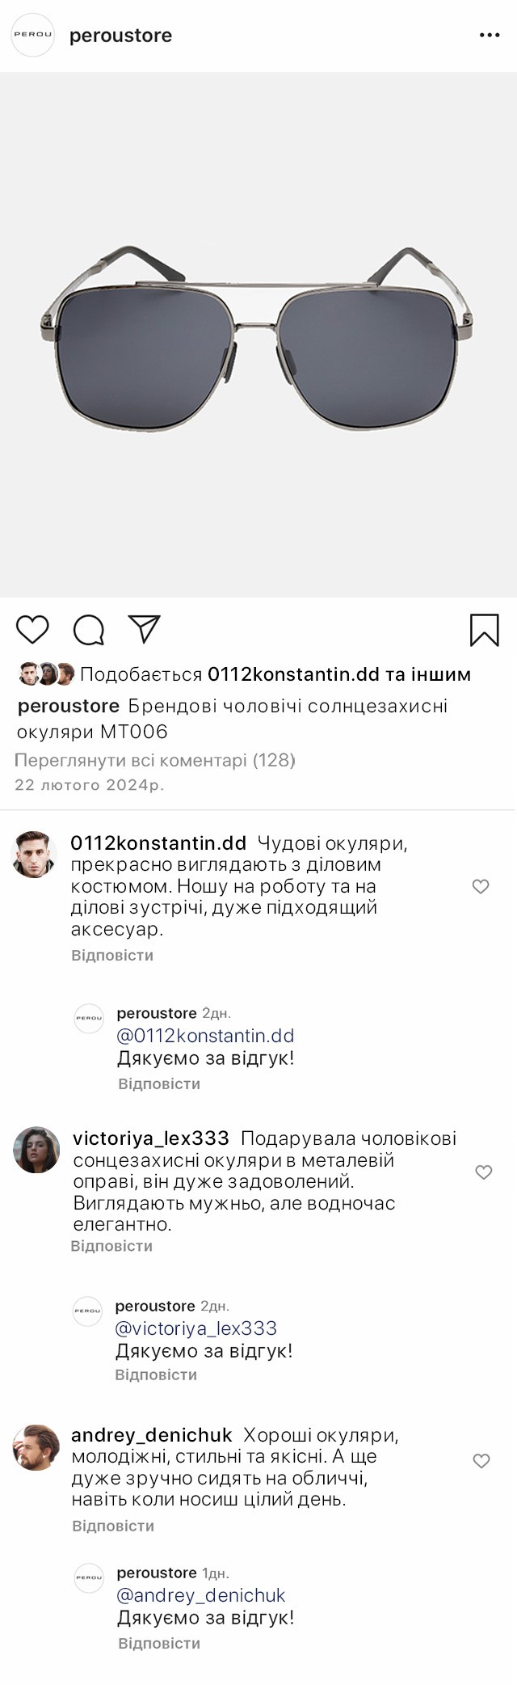Image resolution: width=517 pixels, height=1706 pixels.
Task: Open comments via speech bubble icon
Action: pos(89,630)
